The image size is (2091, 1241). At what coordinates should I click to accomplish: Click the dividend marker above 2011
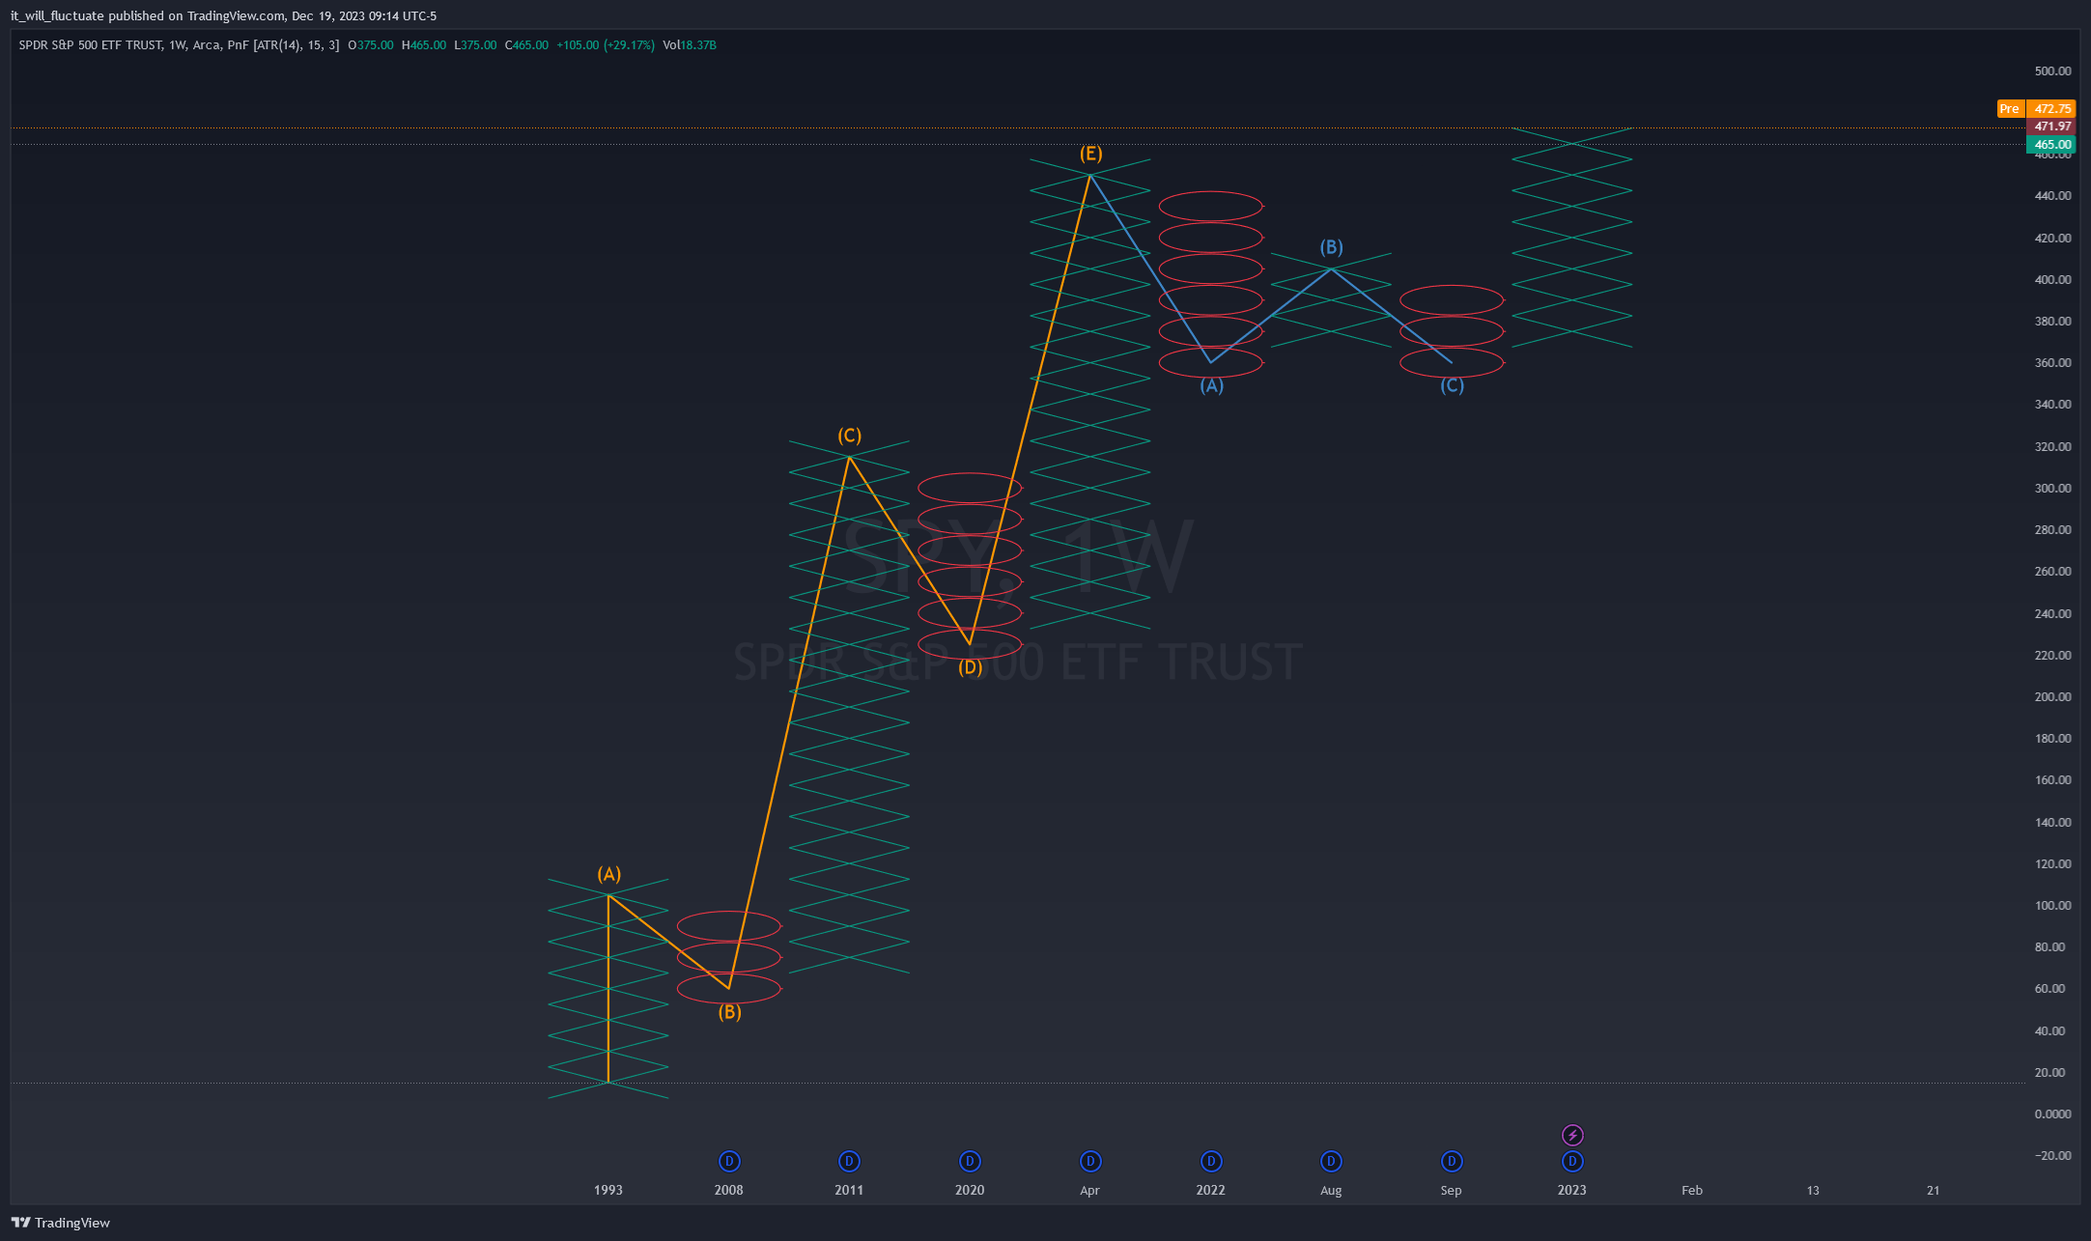click(x=849, y=1161)
